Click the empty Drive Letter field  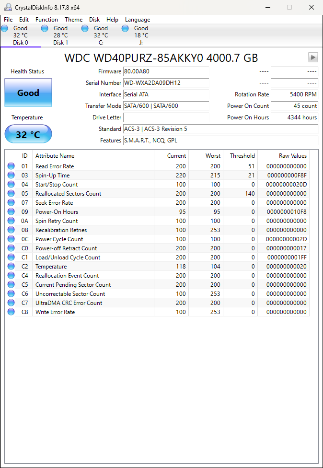click(166, 117)
